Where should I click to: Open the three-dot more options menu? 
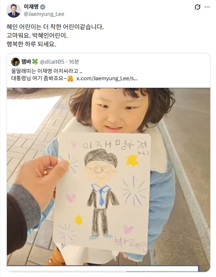point(207,7)
